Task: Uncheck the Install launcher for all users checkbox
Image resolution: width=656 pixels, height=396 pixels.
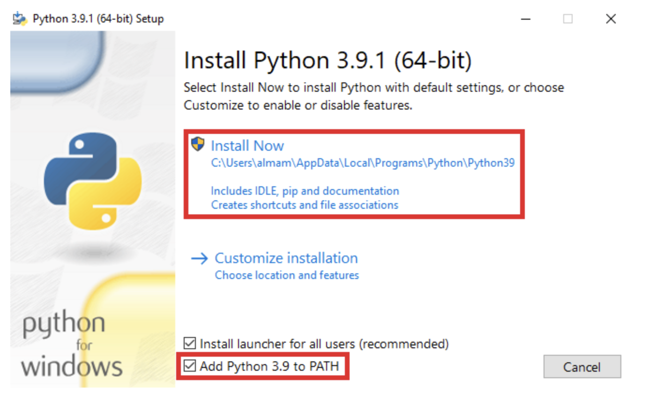Action: [190, 344]
